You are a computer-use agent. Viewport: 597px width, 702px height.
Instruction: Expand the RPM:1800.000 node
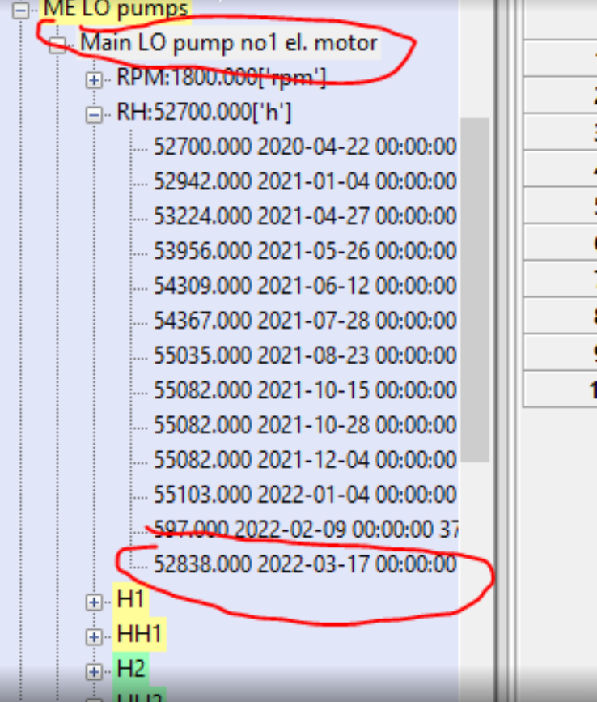click(95, 80)
